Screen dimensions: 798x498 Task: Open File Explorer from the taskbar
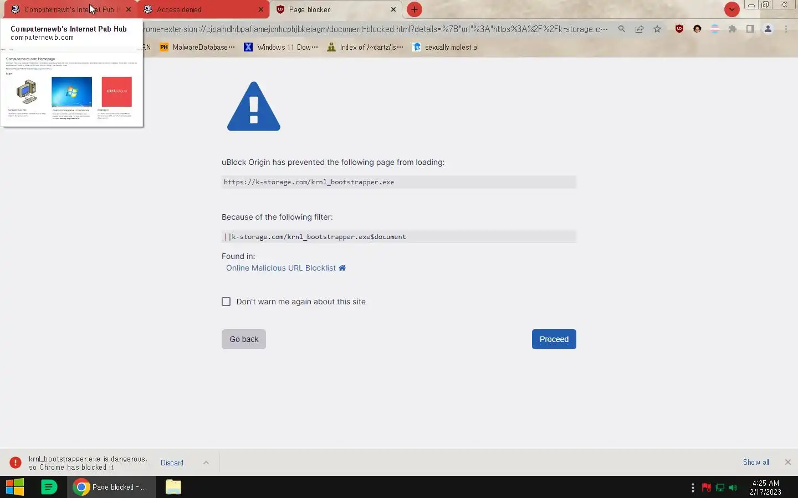coord(173,487)
